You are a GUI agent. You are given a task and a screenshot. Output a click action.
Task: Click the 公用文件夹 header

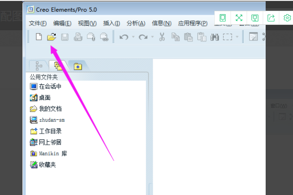pos(44,77)
